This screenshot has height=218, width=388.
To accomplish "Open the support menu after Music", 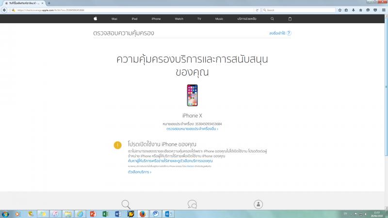I will tap(247, 19).
